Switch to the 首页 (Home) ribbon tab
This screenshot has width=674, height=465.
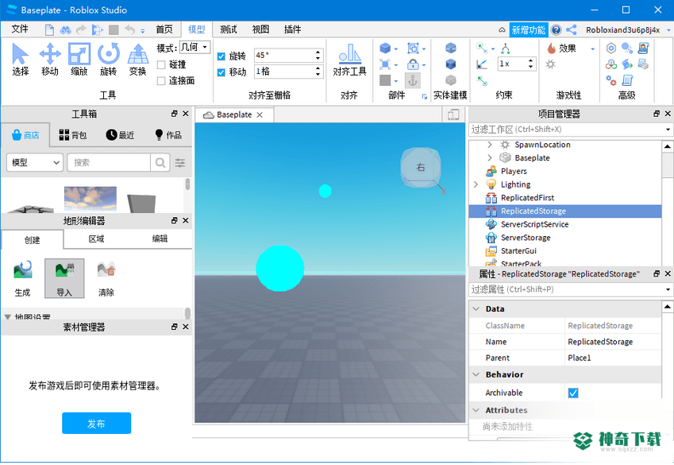pyautogui.click(x=164, y=29)
